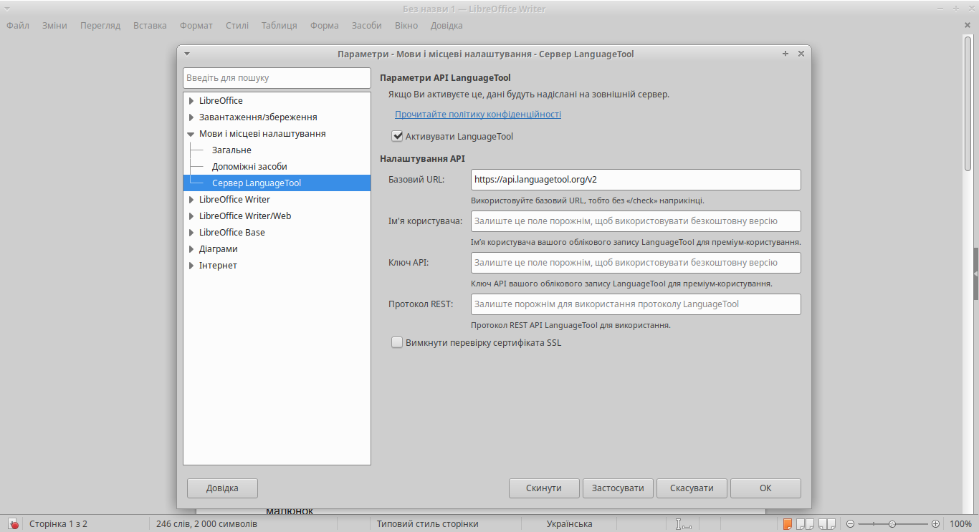Click the document save status icon in status bar
The width and height of the screenshot is (979, 532).
tap(13, 524)
